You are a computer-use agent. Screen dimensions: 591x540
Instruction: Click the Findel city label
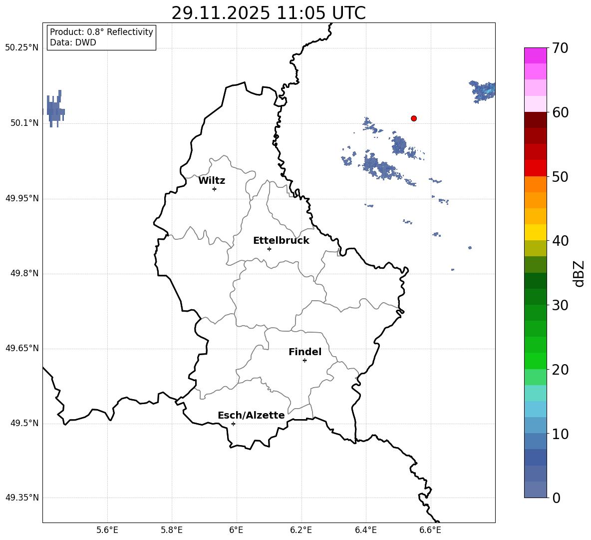point(305,352)
